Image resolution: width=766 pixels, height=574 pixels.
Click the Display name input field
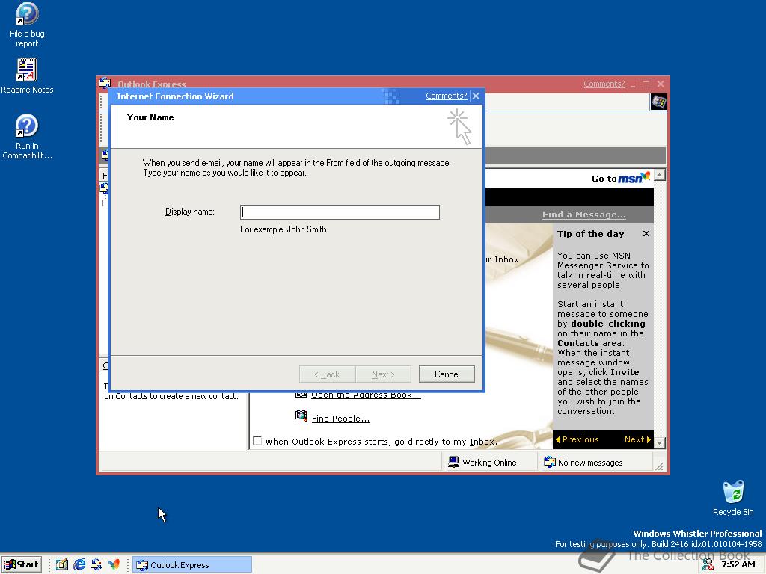[340, 212]
